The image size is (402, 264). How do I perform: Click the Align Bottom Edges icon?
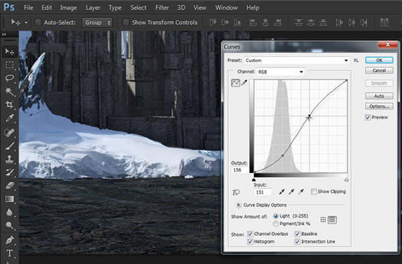click(x=237, y=23)
